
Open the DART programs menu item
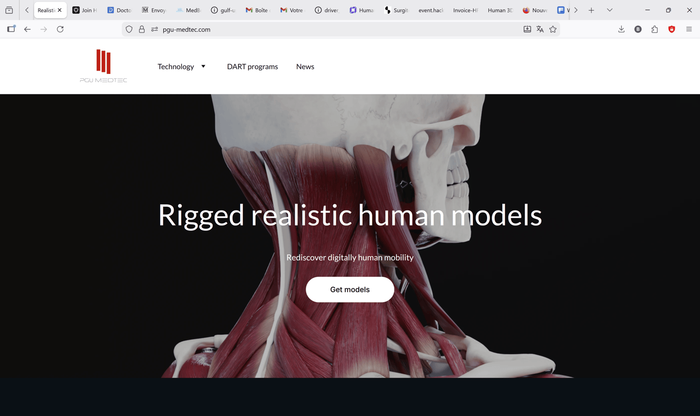pos(252,67)
